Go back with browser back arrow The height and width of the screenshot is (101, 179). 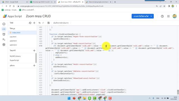click(x=3, y=6)
